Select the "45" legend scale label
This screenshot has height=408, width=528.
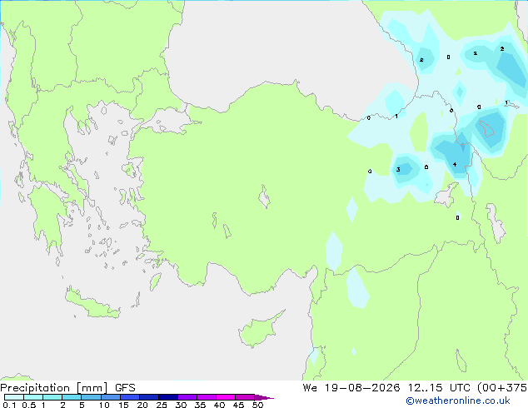point(238,405)
